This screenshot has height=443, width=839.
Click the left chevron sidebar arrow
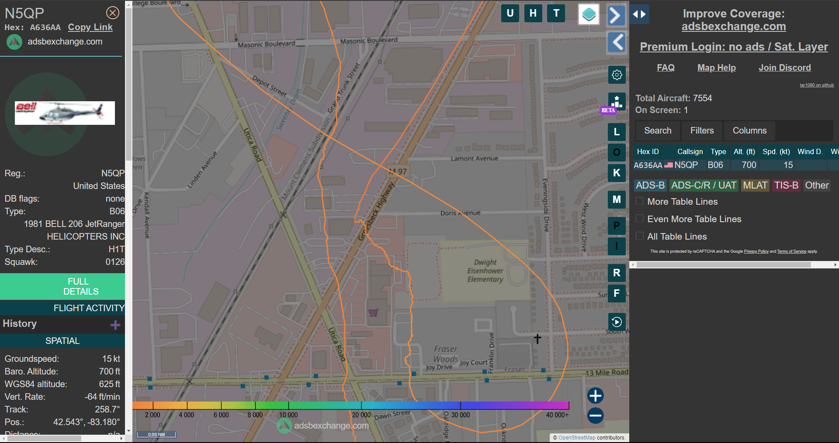tap(617, 42)
